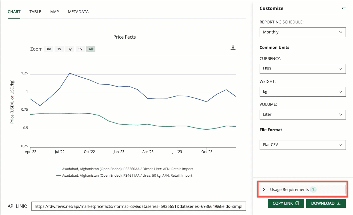Screen dimensions: 353x215
Task: Switch to the MAP tab
Action: 54,12
